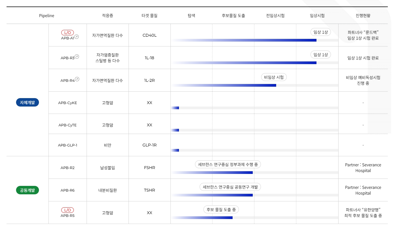Viewport: 396px width, 231px height.
Task: Click the 임상시험 column header
Action: click(x=317, y=16)
